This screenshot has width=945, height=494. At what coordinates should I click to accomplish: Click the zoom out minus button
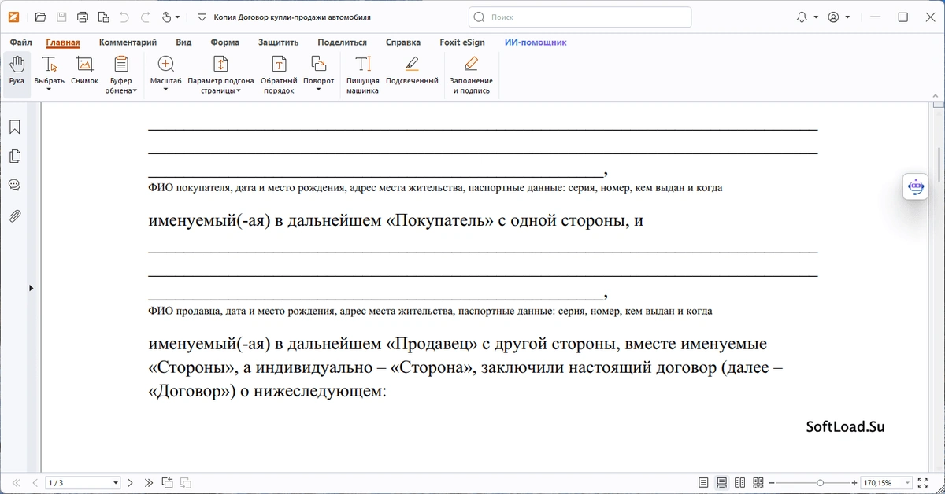[x=773, y=483]
